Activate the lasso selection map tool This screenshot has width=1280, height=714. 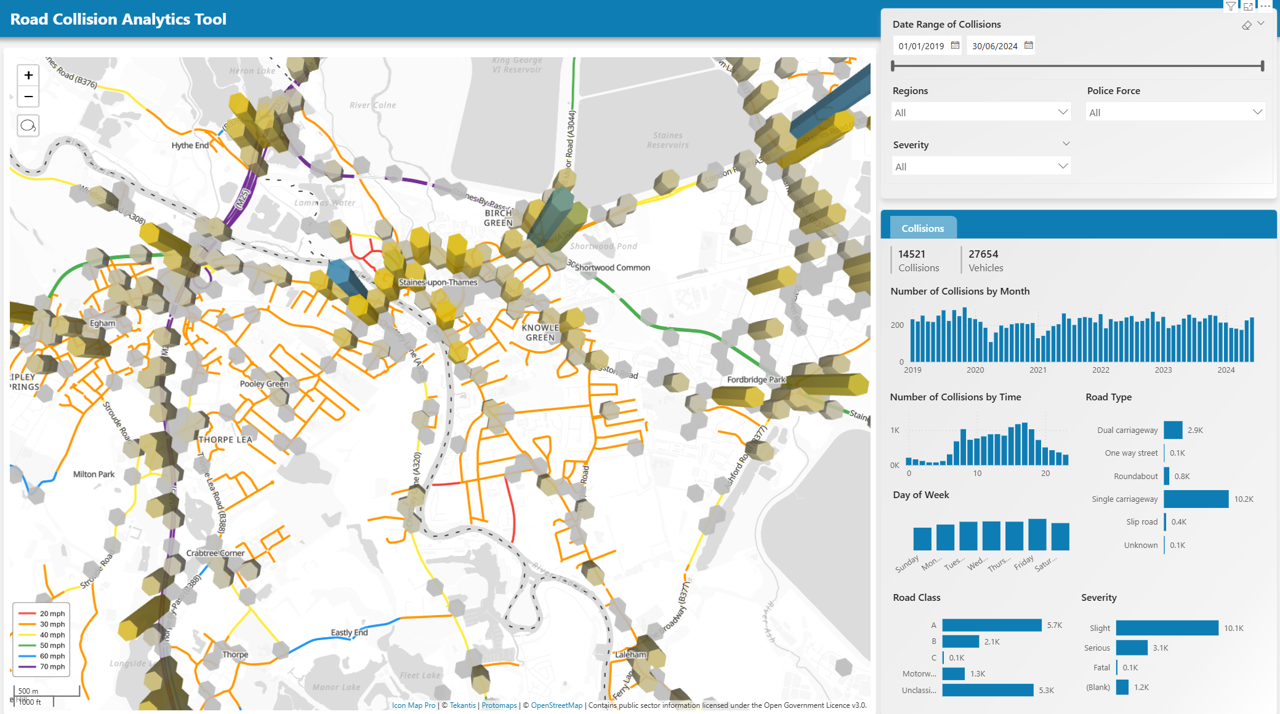click(x=28, y=126)
